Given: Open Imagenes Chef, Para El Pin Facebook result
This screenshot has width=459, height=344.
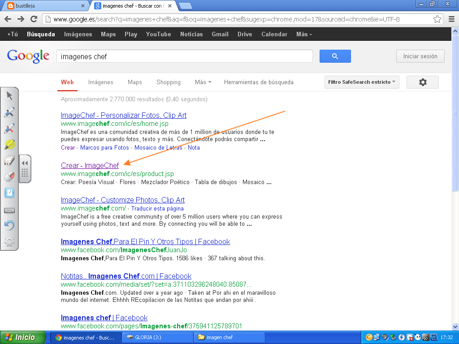Looking at the screenshot, I should tap(145, 241).
